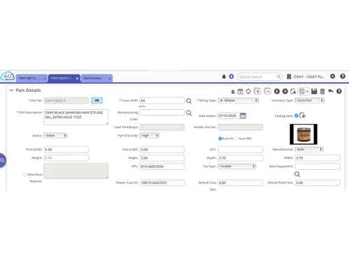The image size is (349, 261).
Task: Close the AGV Screens tab
Action: (110, 79)
